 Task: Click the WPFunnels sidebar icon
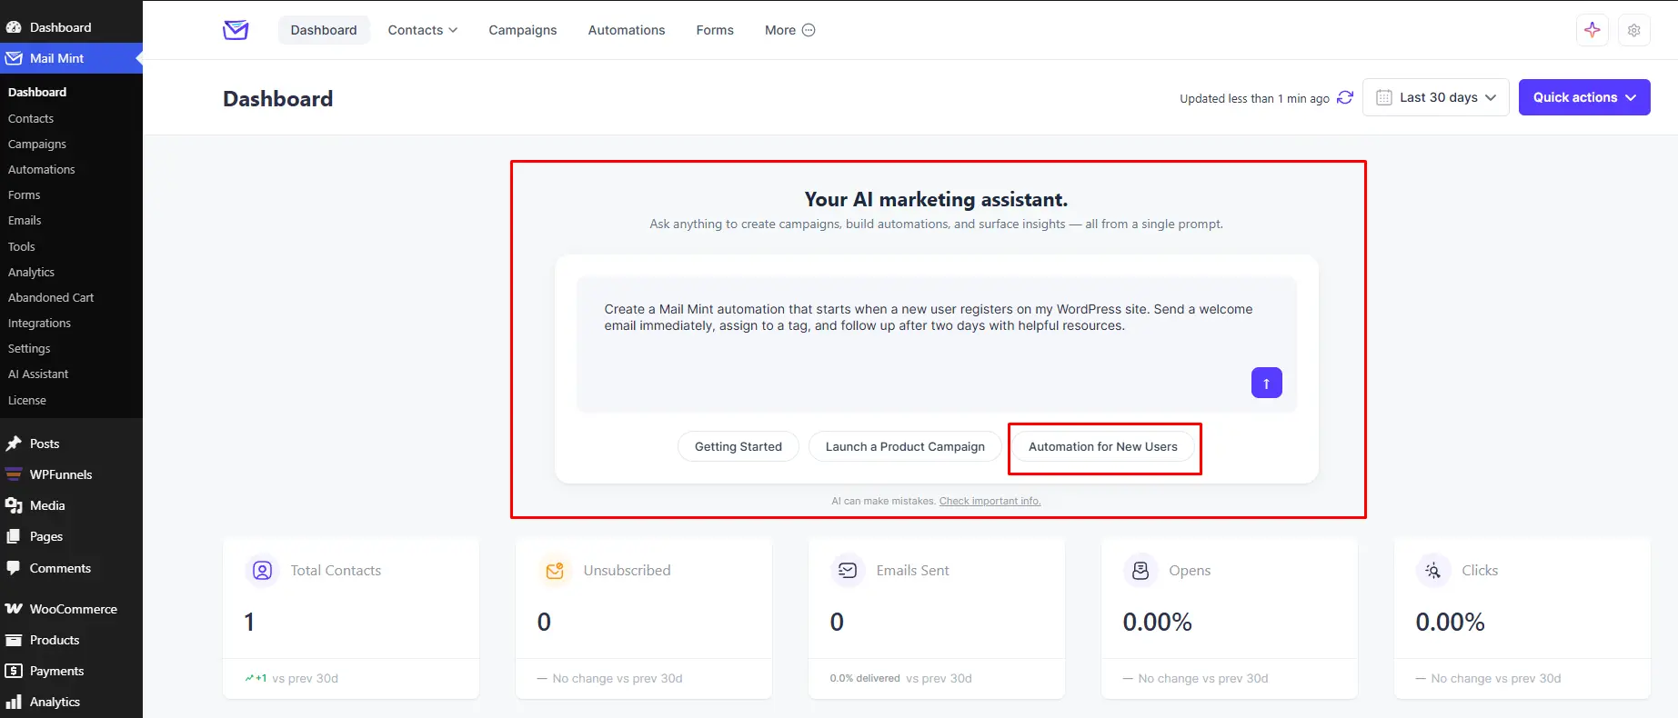click(14, 474)
